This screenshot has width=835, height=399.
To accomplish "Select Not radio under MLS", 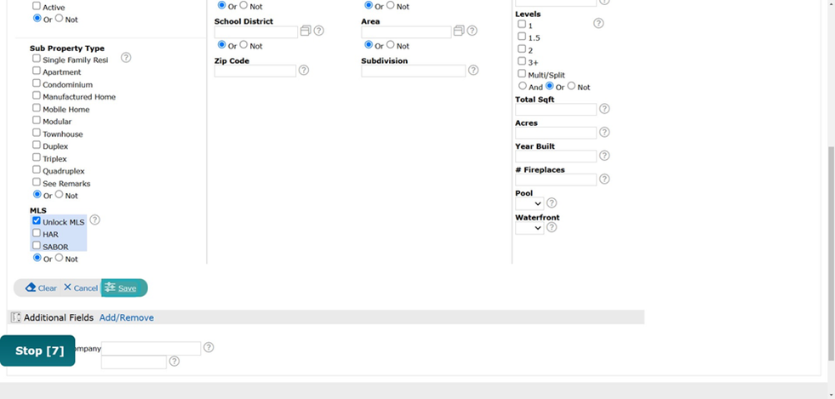I will pos(59,258).
